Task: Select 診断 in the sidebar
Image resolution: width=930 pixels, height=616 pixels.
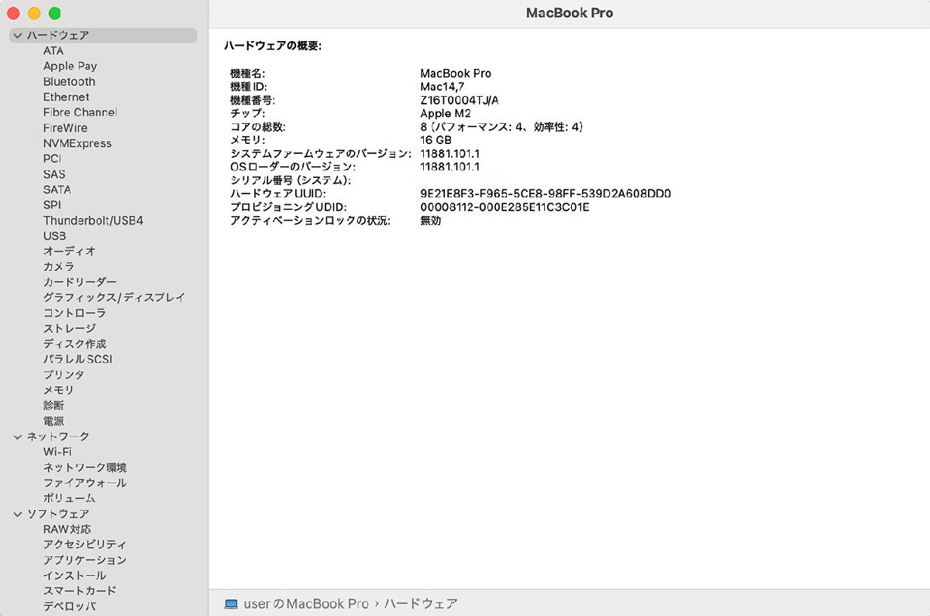Action: tap(53, 406)
